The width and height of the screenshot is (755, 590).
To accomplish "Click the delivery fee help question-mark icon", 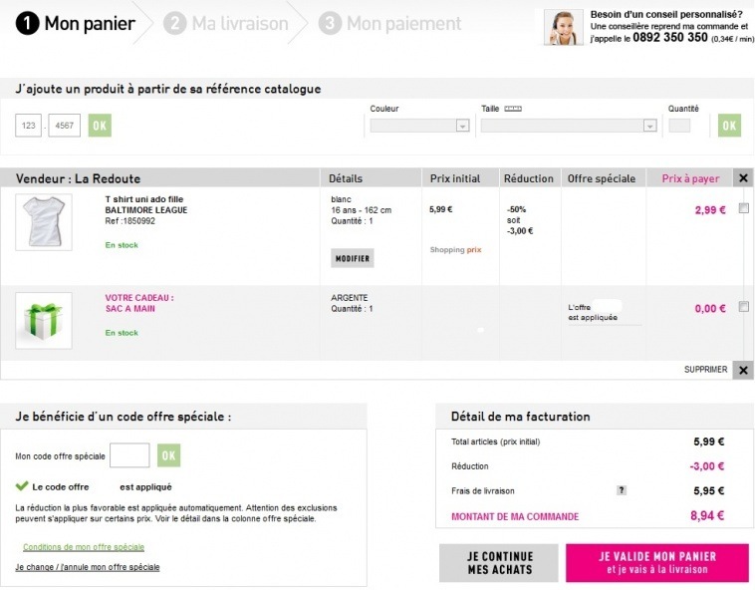I will (622, 490).
